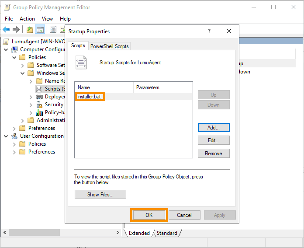The height and width of the screenshot is (248, 304).
Task: Switch to the Extended view tab
Action: [139, 233]
